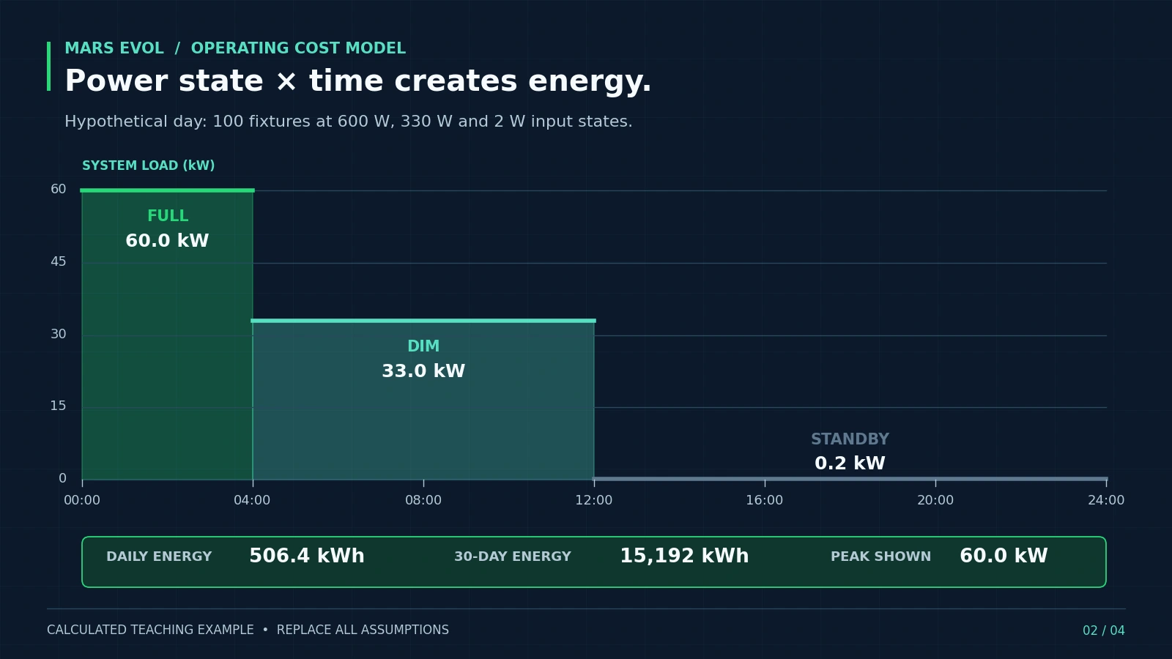The image size is (1172, 659).
Task: Click the 24:00 time axis label
Action: [1106, 500]
